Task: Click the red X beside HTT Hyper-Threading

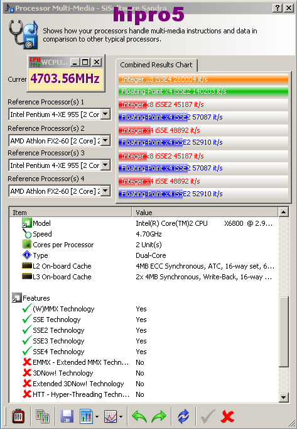Action: pos(27,394)
